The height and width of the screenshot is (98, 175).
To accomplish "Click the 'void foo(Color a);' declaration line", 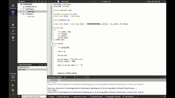I will (x=62, y=20).
